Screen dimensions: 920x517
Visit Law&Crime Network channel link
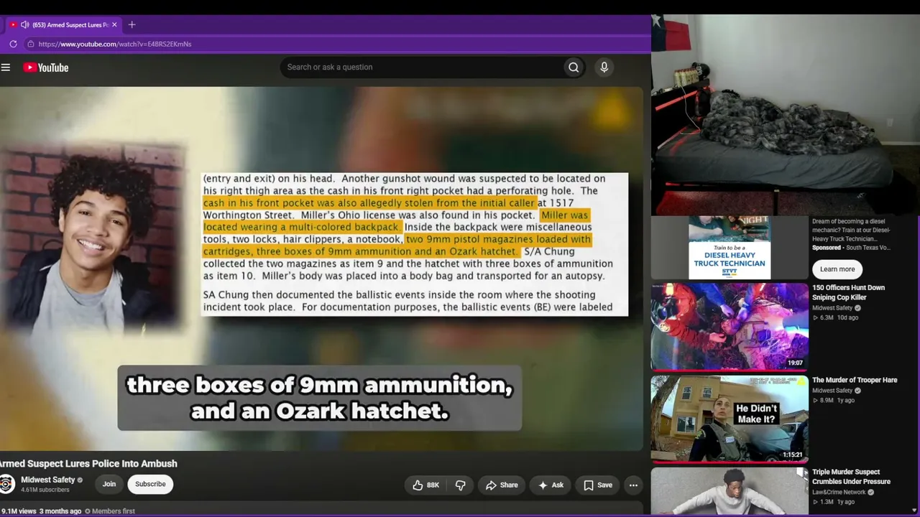839,493
